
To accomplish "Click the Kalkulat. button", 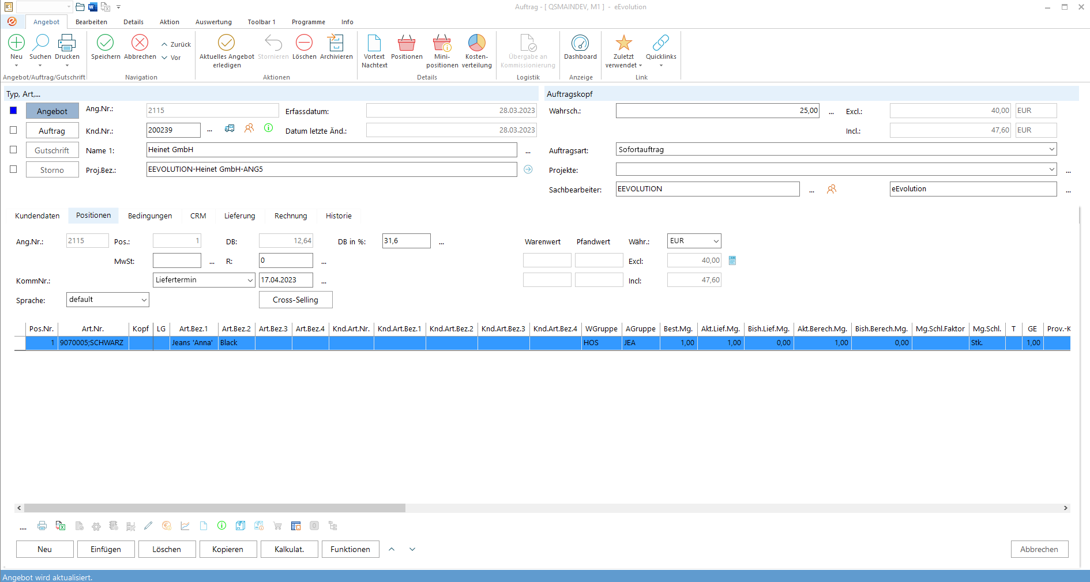I will coord(290,549).
